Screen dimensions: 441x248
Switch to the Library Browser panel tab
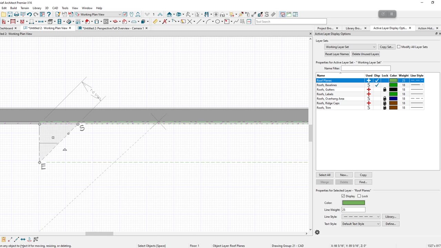click(353, 28)
